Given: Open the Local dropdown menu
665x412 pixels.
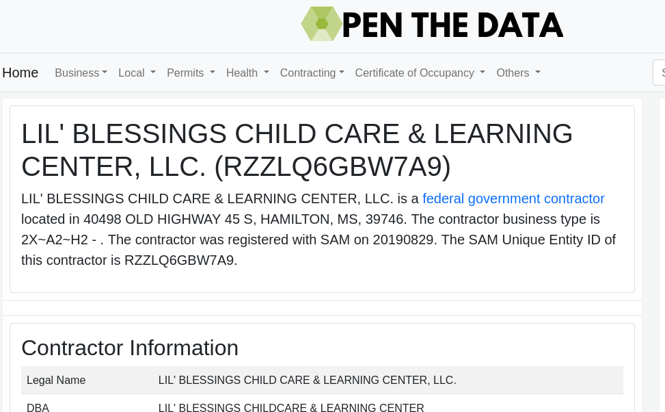Looking at the screenshot, I should tap(137, 73).
